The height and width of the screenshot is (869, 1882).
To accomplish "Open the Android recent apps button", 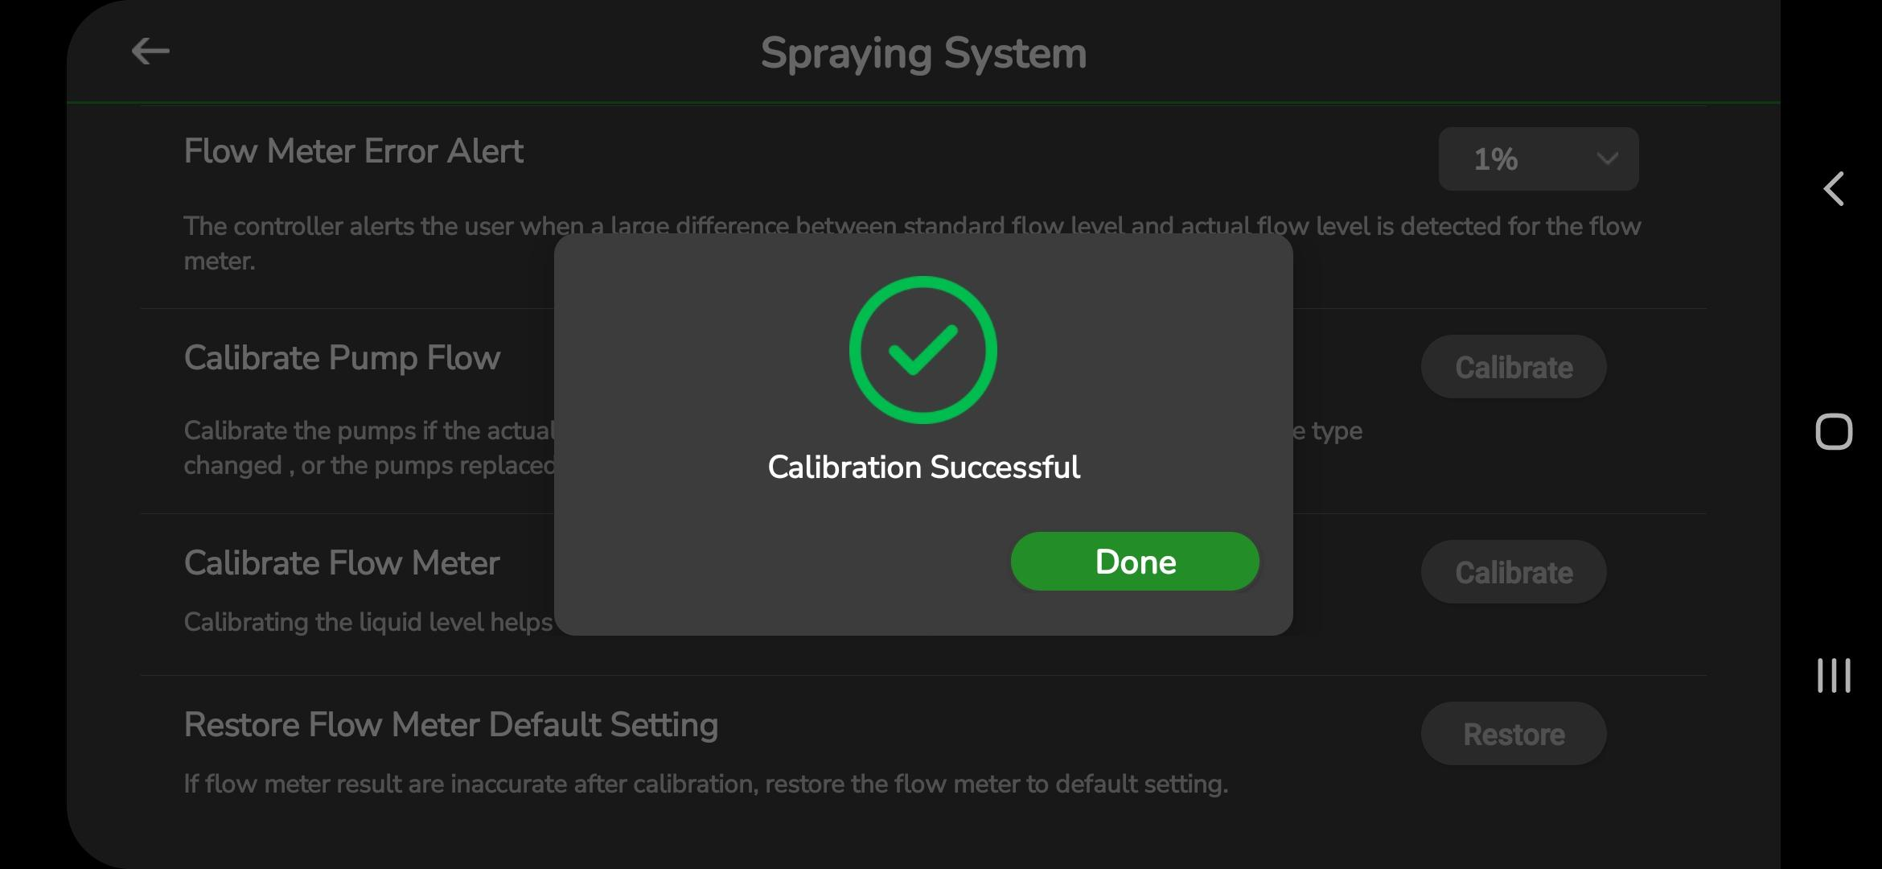I will 1833,675.
